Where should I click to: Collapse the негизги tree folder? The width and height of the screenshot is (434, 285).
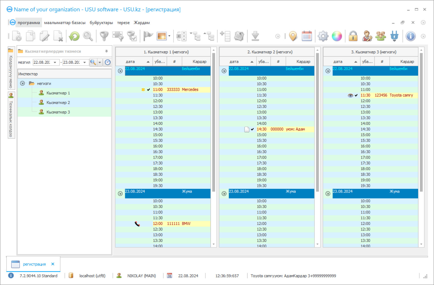coord(22,83)
